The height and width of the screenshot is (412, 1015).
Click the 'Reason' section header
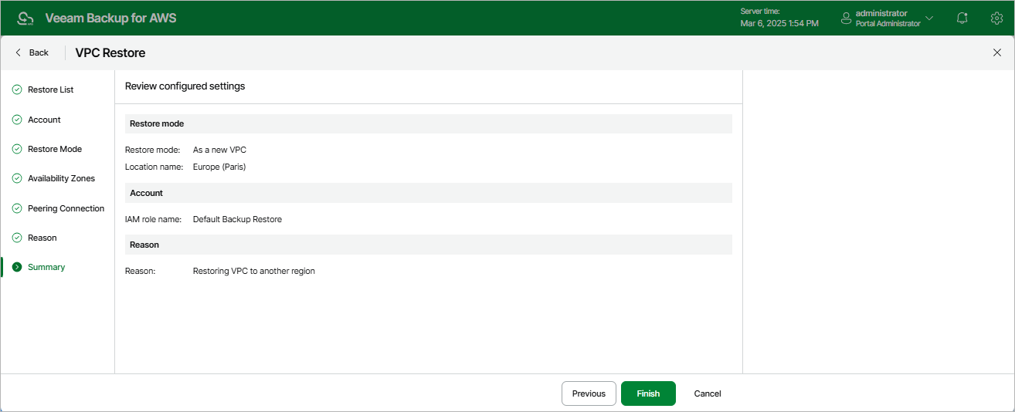pos(428,245)
